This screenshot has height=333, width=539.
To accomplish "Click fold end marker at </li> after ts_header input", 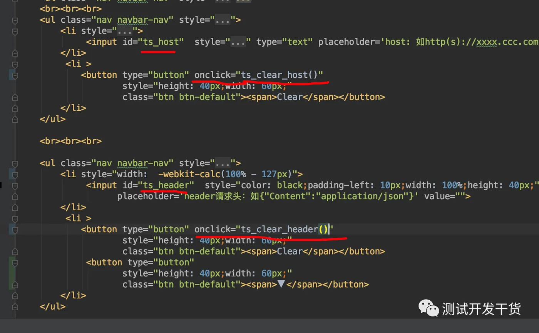I will coord(15,208).
